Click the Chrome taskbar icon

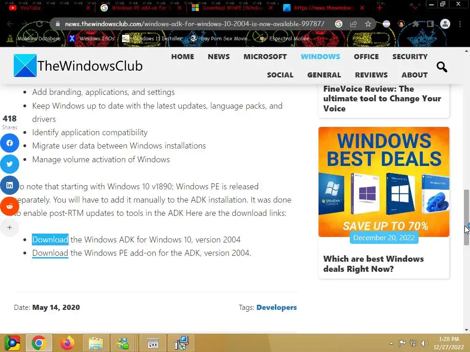pos(39,343)
